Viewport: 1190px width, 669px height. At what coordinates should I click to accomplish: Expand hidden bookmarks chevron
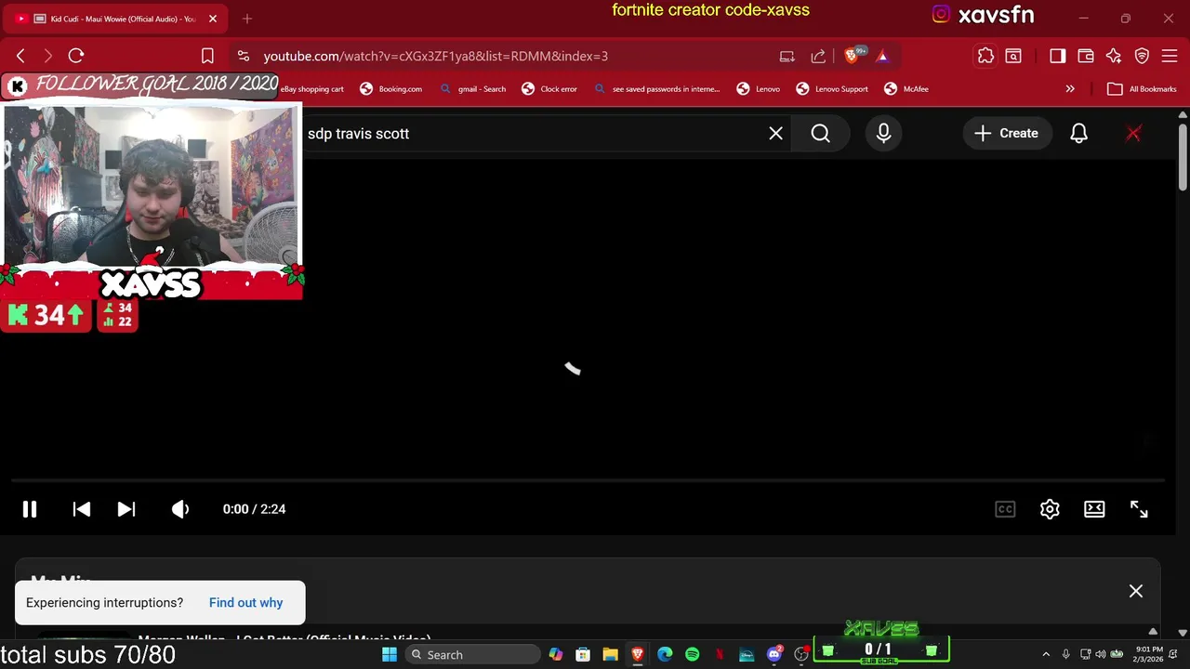pyautogui.click(x=1070, y=89)
